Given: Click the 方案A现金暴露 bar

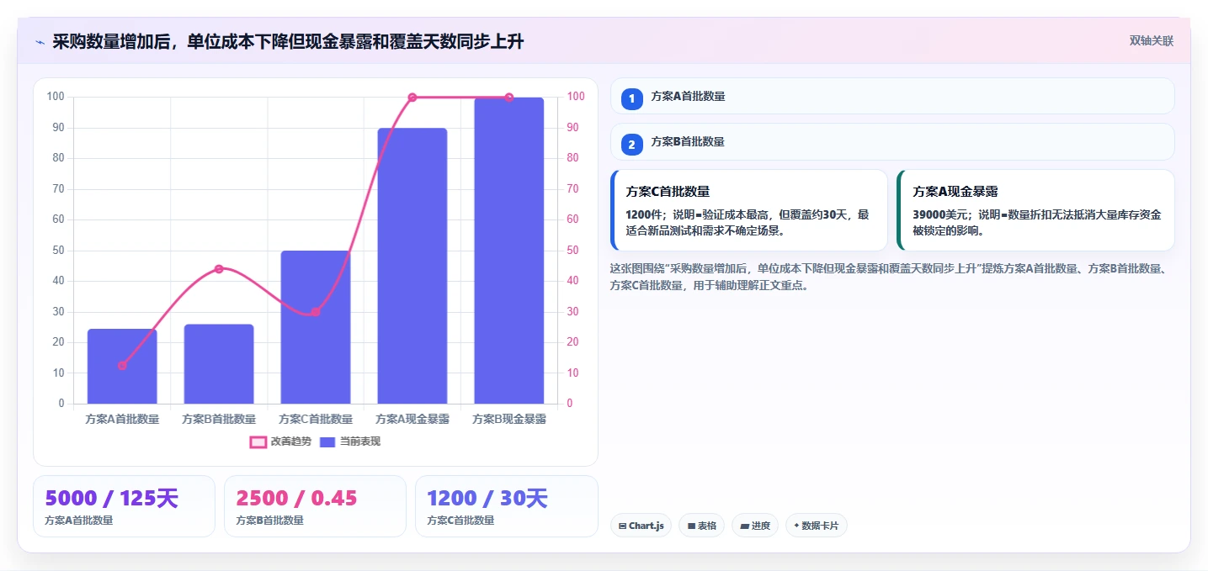Looking at the screenshot, I should pyautogui.click(x=412, y=266).
